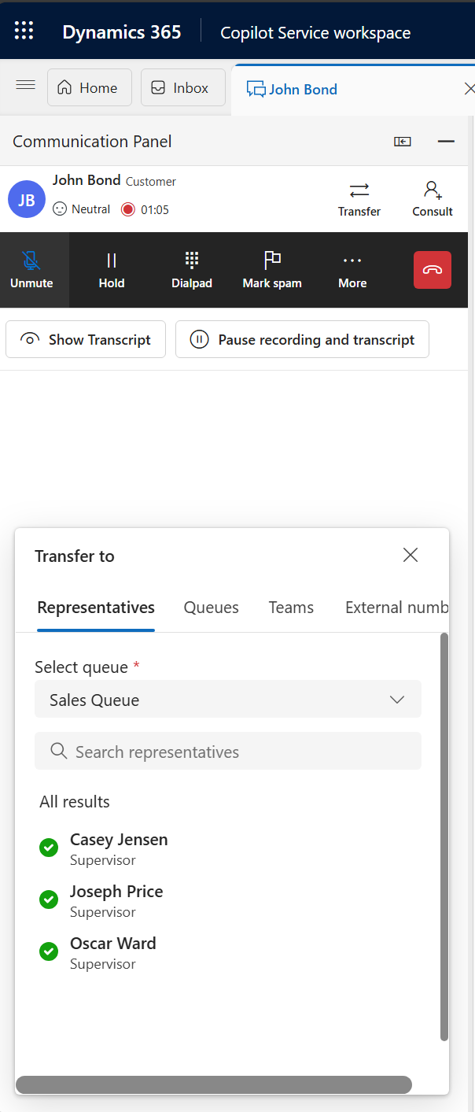Click the Show Transcript button
Screen dimensions: 475x1112
point(86,340)
